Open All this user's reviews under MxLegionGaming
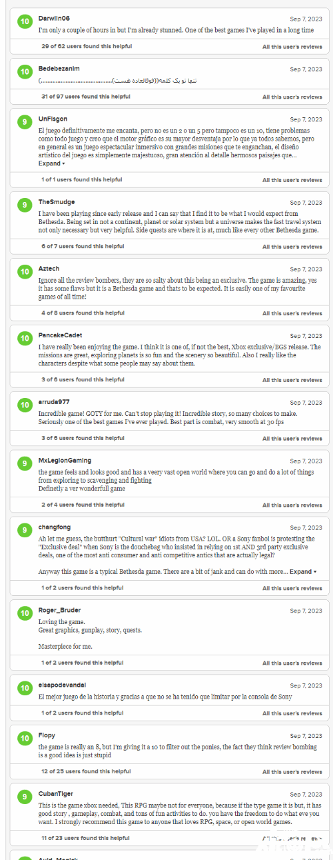Screen dimensions: 333x860 pos(292,505)
